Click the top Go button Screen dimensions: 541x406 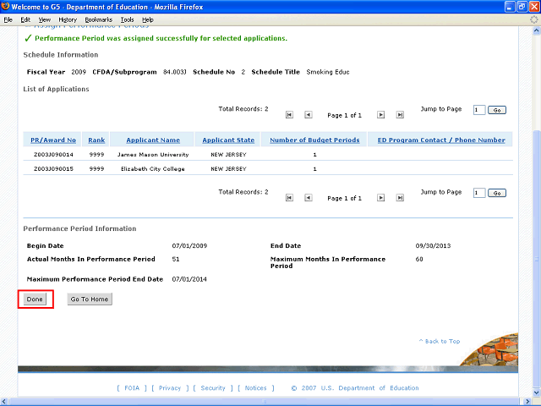pyautogui.click(x=497, y=110)
